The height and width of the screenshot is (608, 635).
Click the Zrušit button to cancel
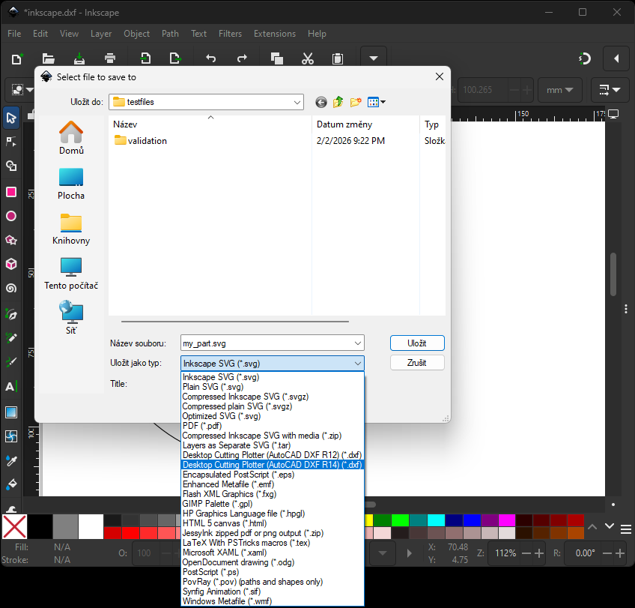tap(416, 363)
